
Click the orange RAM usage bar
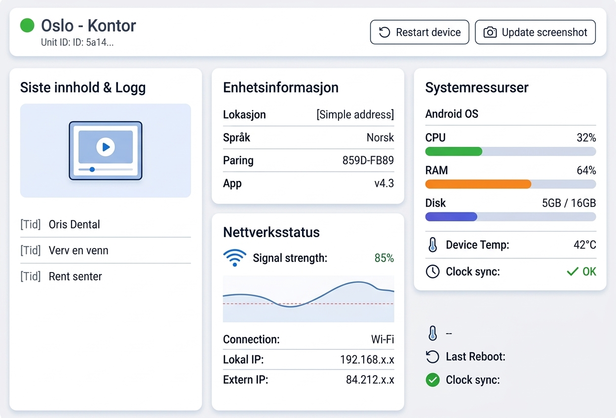click(x=478, y=184)
